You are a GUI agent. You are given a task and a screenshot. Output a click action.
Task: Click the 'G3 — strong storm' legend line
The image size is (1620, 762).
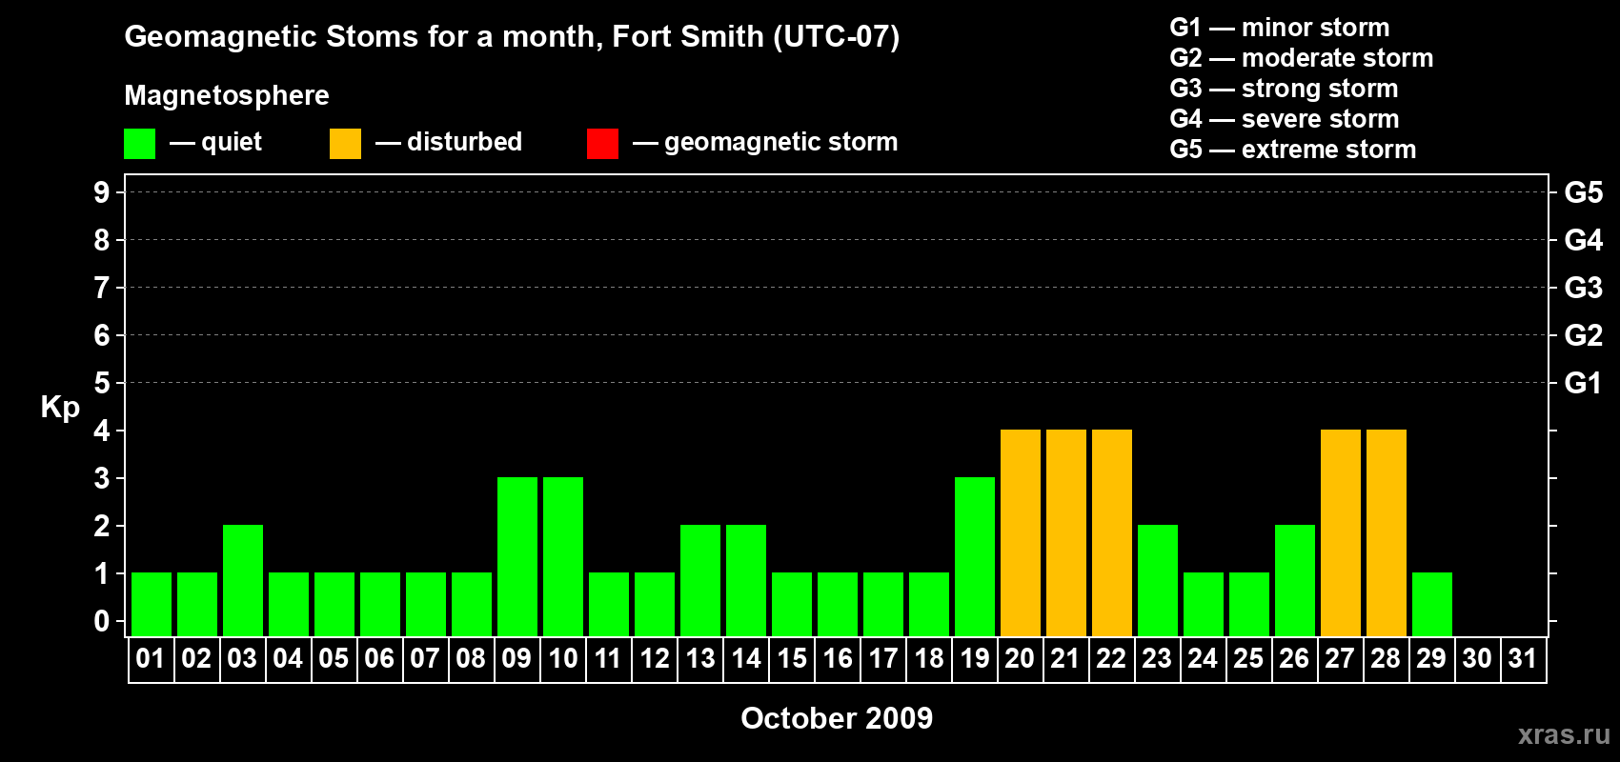pos(1284,89)
